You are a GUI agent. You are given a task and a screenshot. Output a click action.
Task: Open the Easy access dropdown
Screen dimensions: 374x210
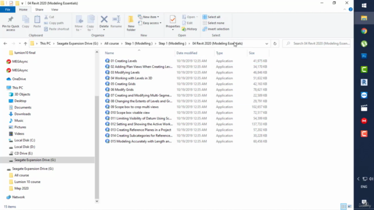pos(150,23)
